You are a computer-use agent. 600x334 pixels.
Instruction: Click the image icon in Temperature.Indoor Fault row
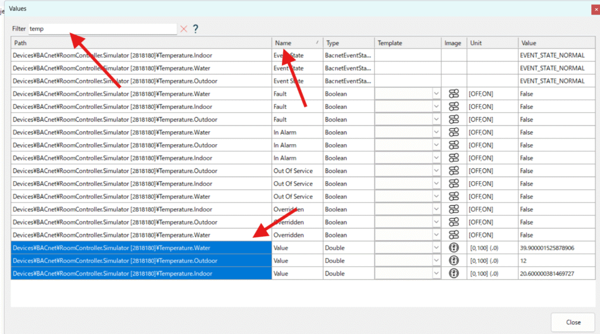(x=454, y=107)
